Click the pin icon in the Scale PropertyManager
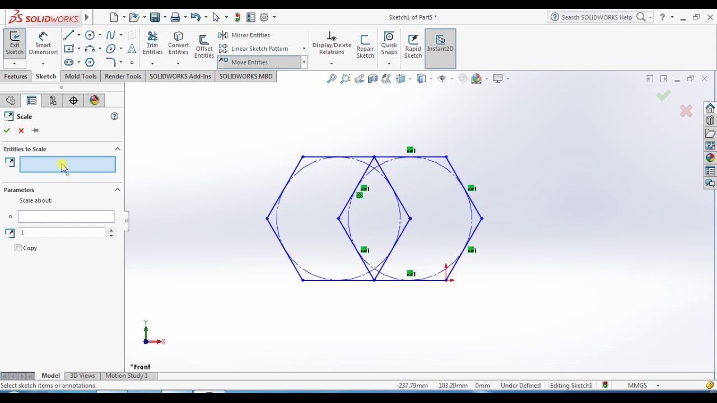 click(35, 130)
